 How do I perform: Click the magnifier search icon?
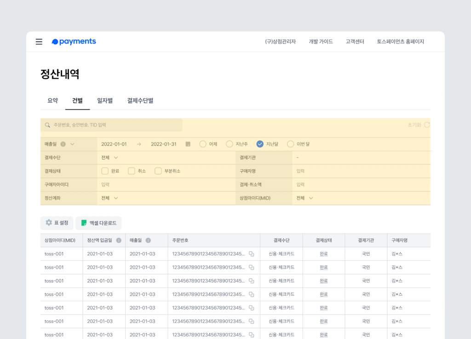point(47,125)
